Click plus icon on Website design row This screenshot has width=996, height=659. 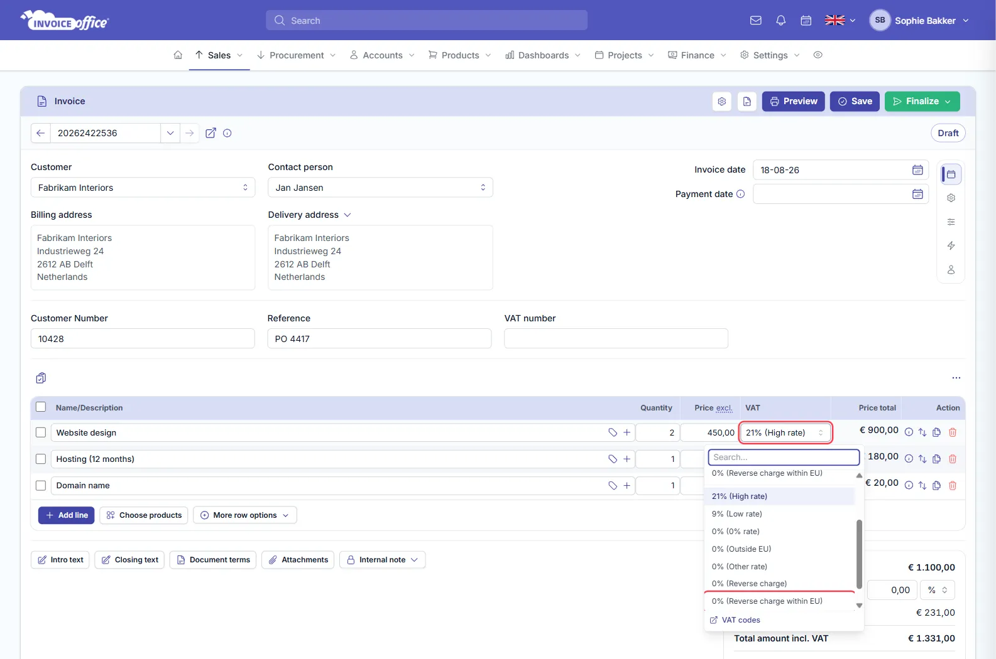627,432
